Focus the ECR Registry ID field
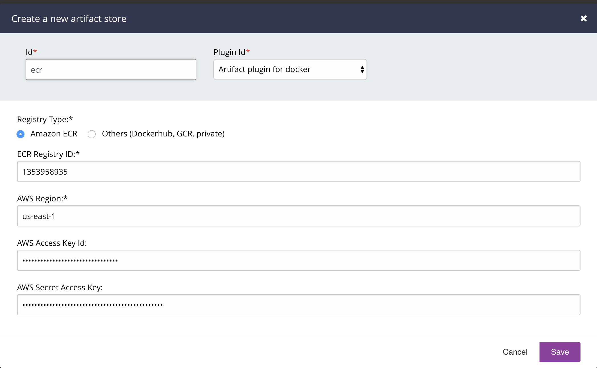This screenshot has height=368, width=597. tap(298, 171)
